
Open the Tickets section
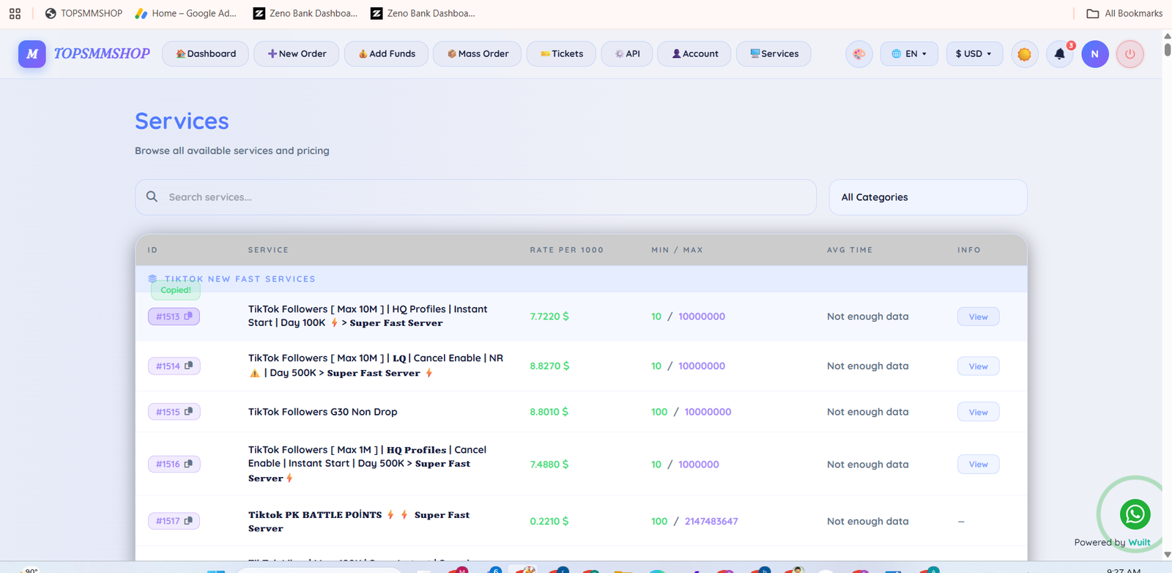click(x=561, y=53)
